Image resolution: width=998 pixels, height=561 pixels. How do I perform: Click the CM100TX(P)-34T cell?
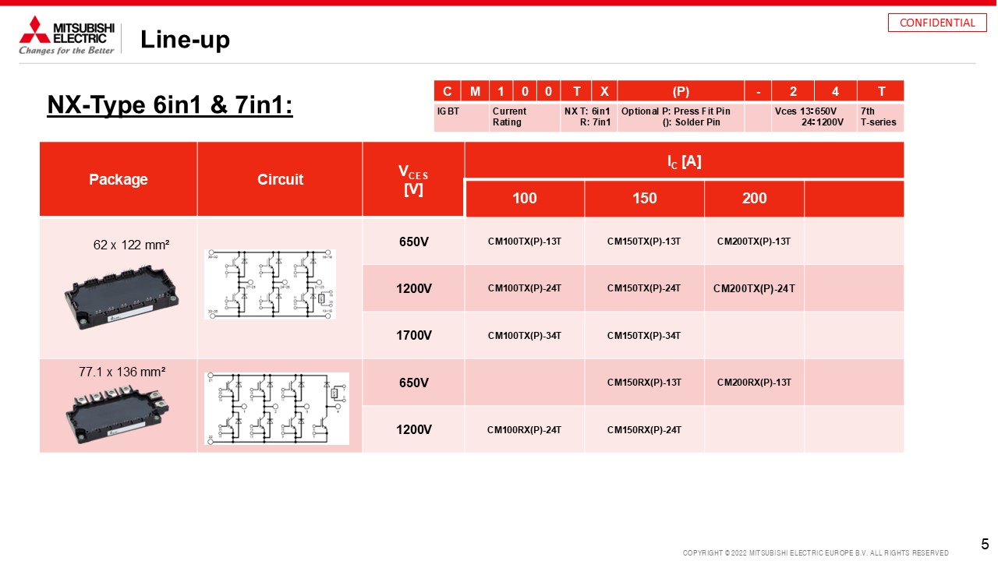(525, 335)
